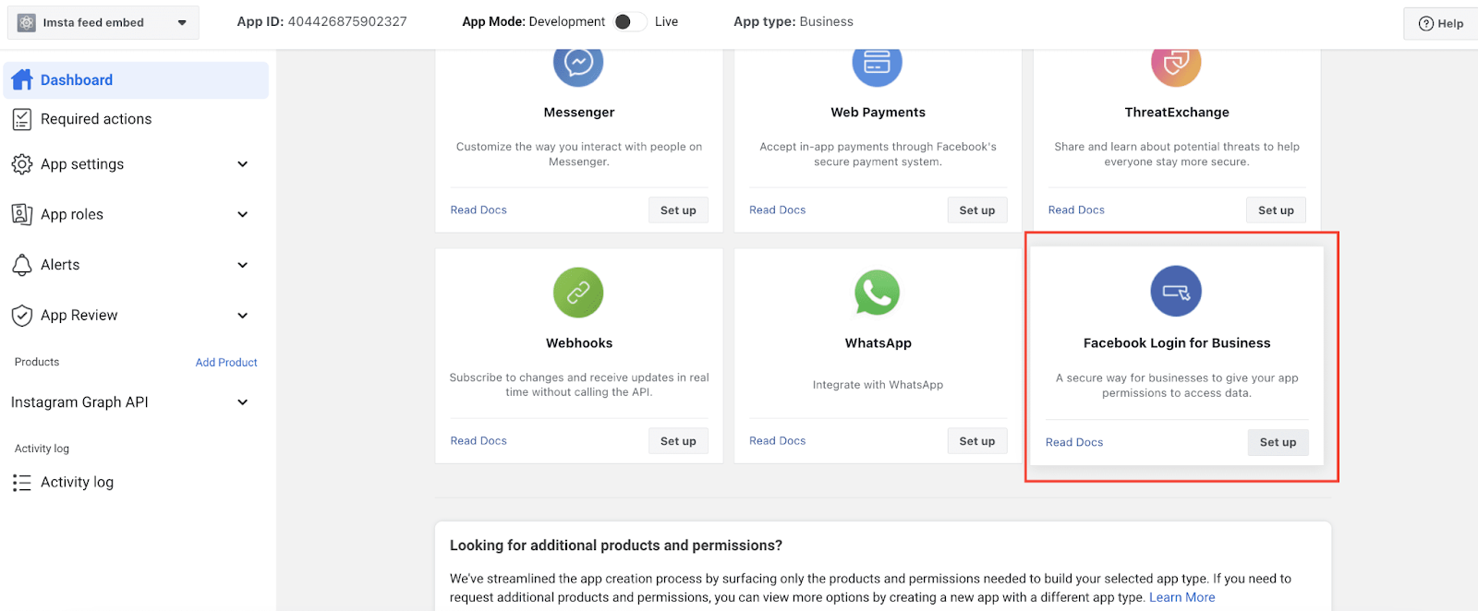Expand the App Review chevron
Viewport: 1478px width, 611px height.
pyautogui.click(x=243, y=316)
